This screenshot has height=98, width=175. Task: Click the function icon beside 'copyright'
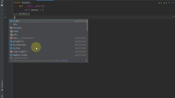tap(11, 52)
